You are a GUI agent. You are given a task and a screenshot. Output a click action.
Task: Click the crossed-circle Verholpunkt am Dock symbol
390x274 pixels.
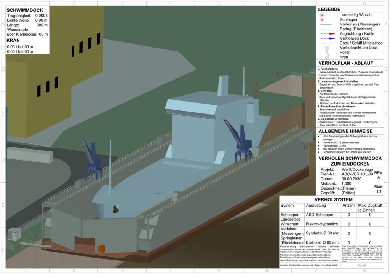327,48
